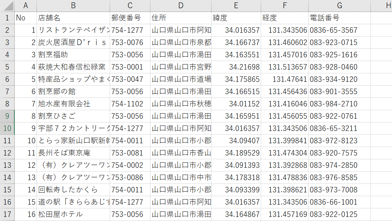Select column A header
The width and height of the screenshot is (392, 221).
(x=26, y=6)
